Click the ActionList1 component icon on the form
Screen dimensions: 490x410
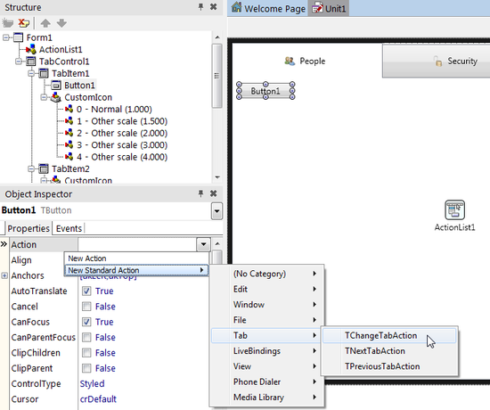pos(454,209)
